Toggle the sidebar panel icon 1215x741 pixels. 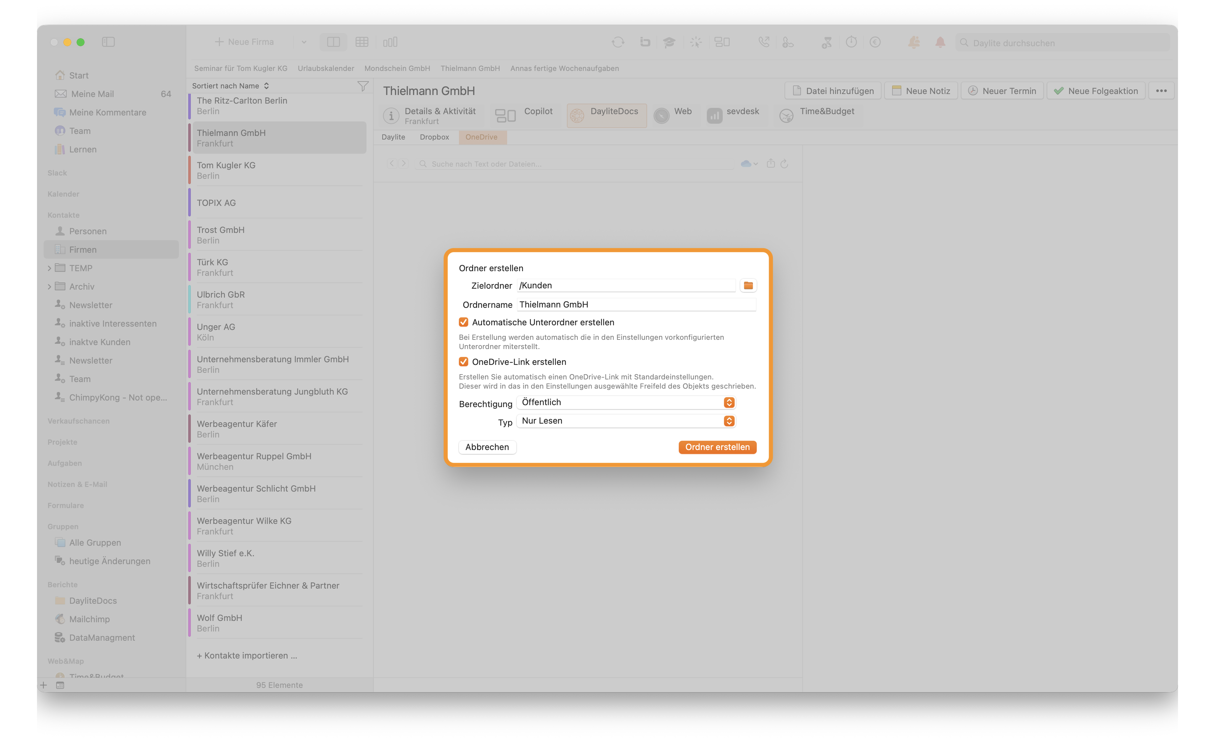(x=108, y=42)
